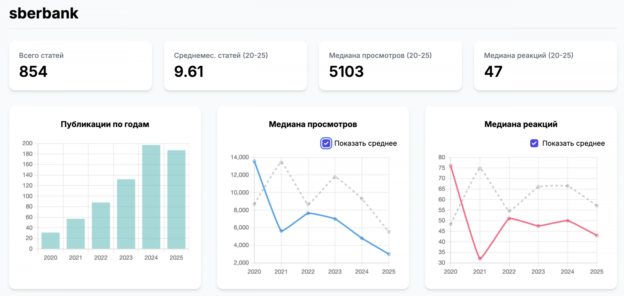The image size is (624, 296).
Task: Toggle Показать среднее checkbox in Медиана реакций chart
Action: pos(534,143)
